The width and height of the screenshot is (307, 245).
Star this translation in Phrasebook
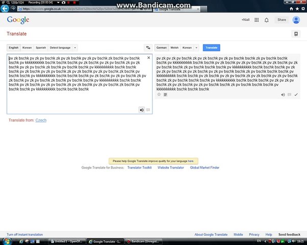pos(159,94)
